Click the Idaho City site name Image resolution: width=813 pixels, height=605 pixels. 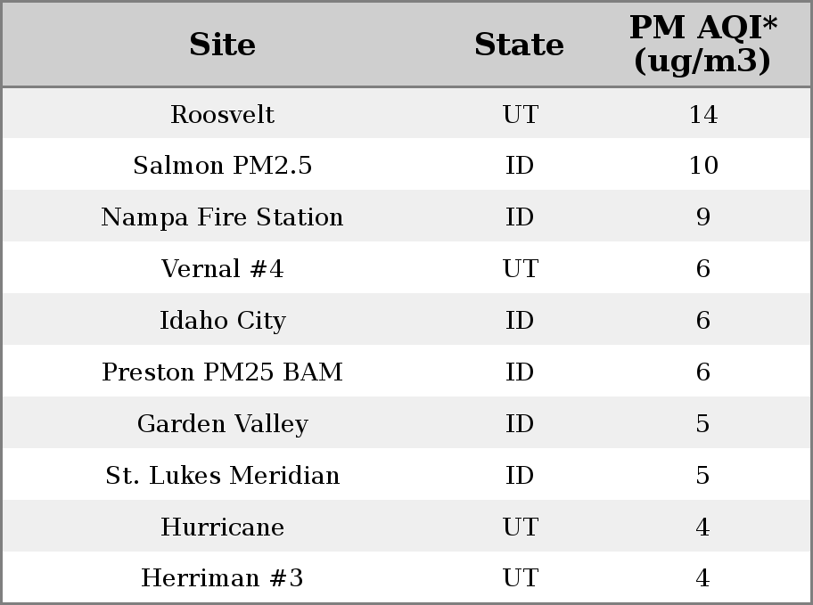pyautogui.click(x=223, y=321)
